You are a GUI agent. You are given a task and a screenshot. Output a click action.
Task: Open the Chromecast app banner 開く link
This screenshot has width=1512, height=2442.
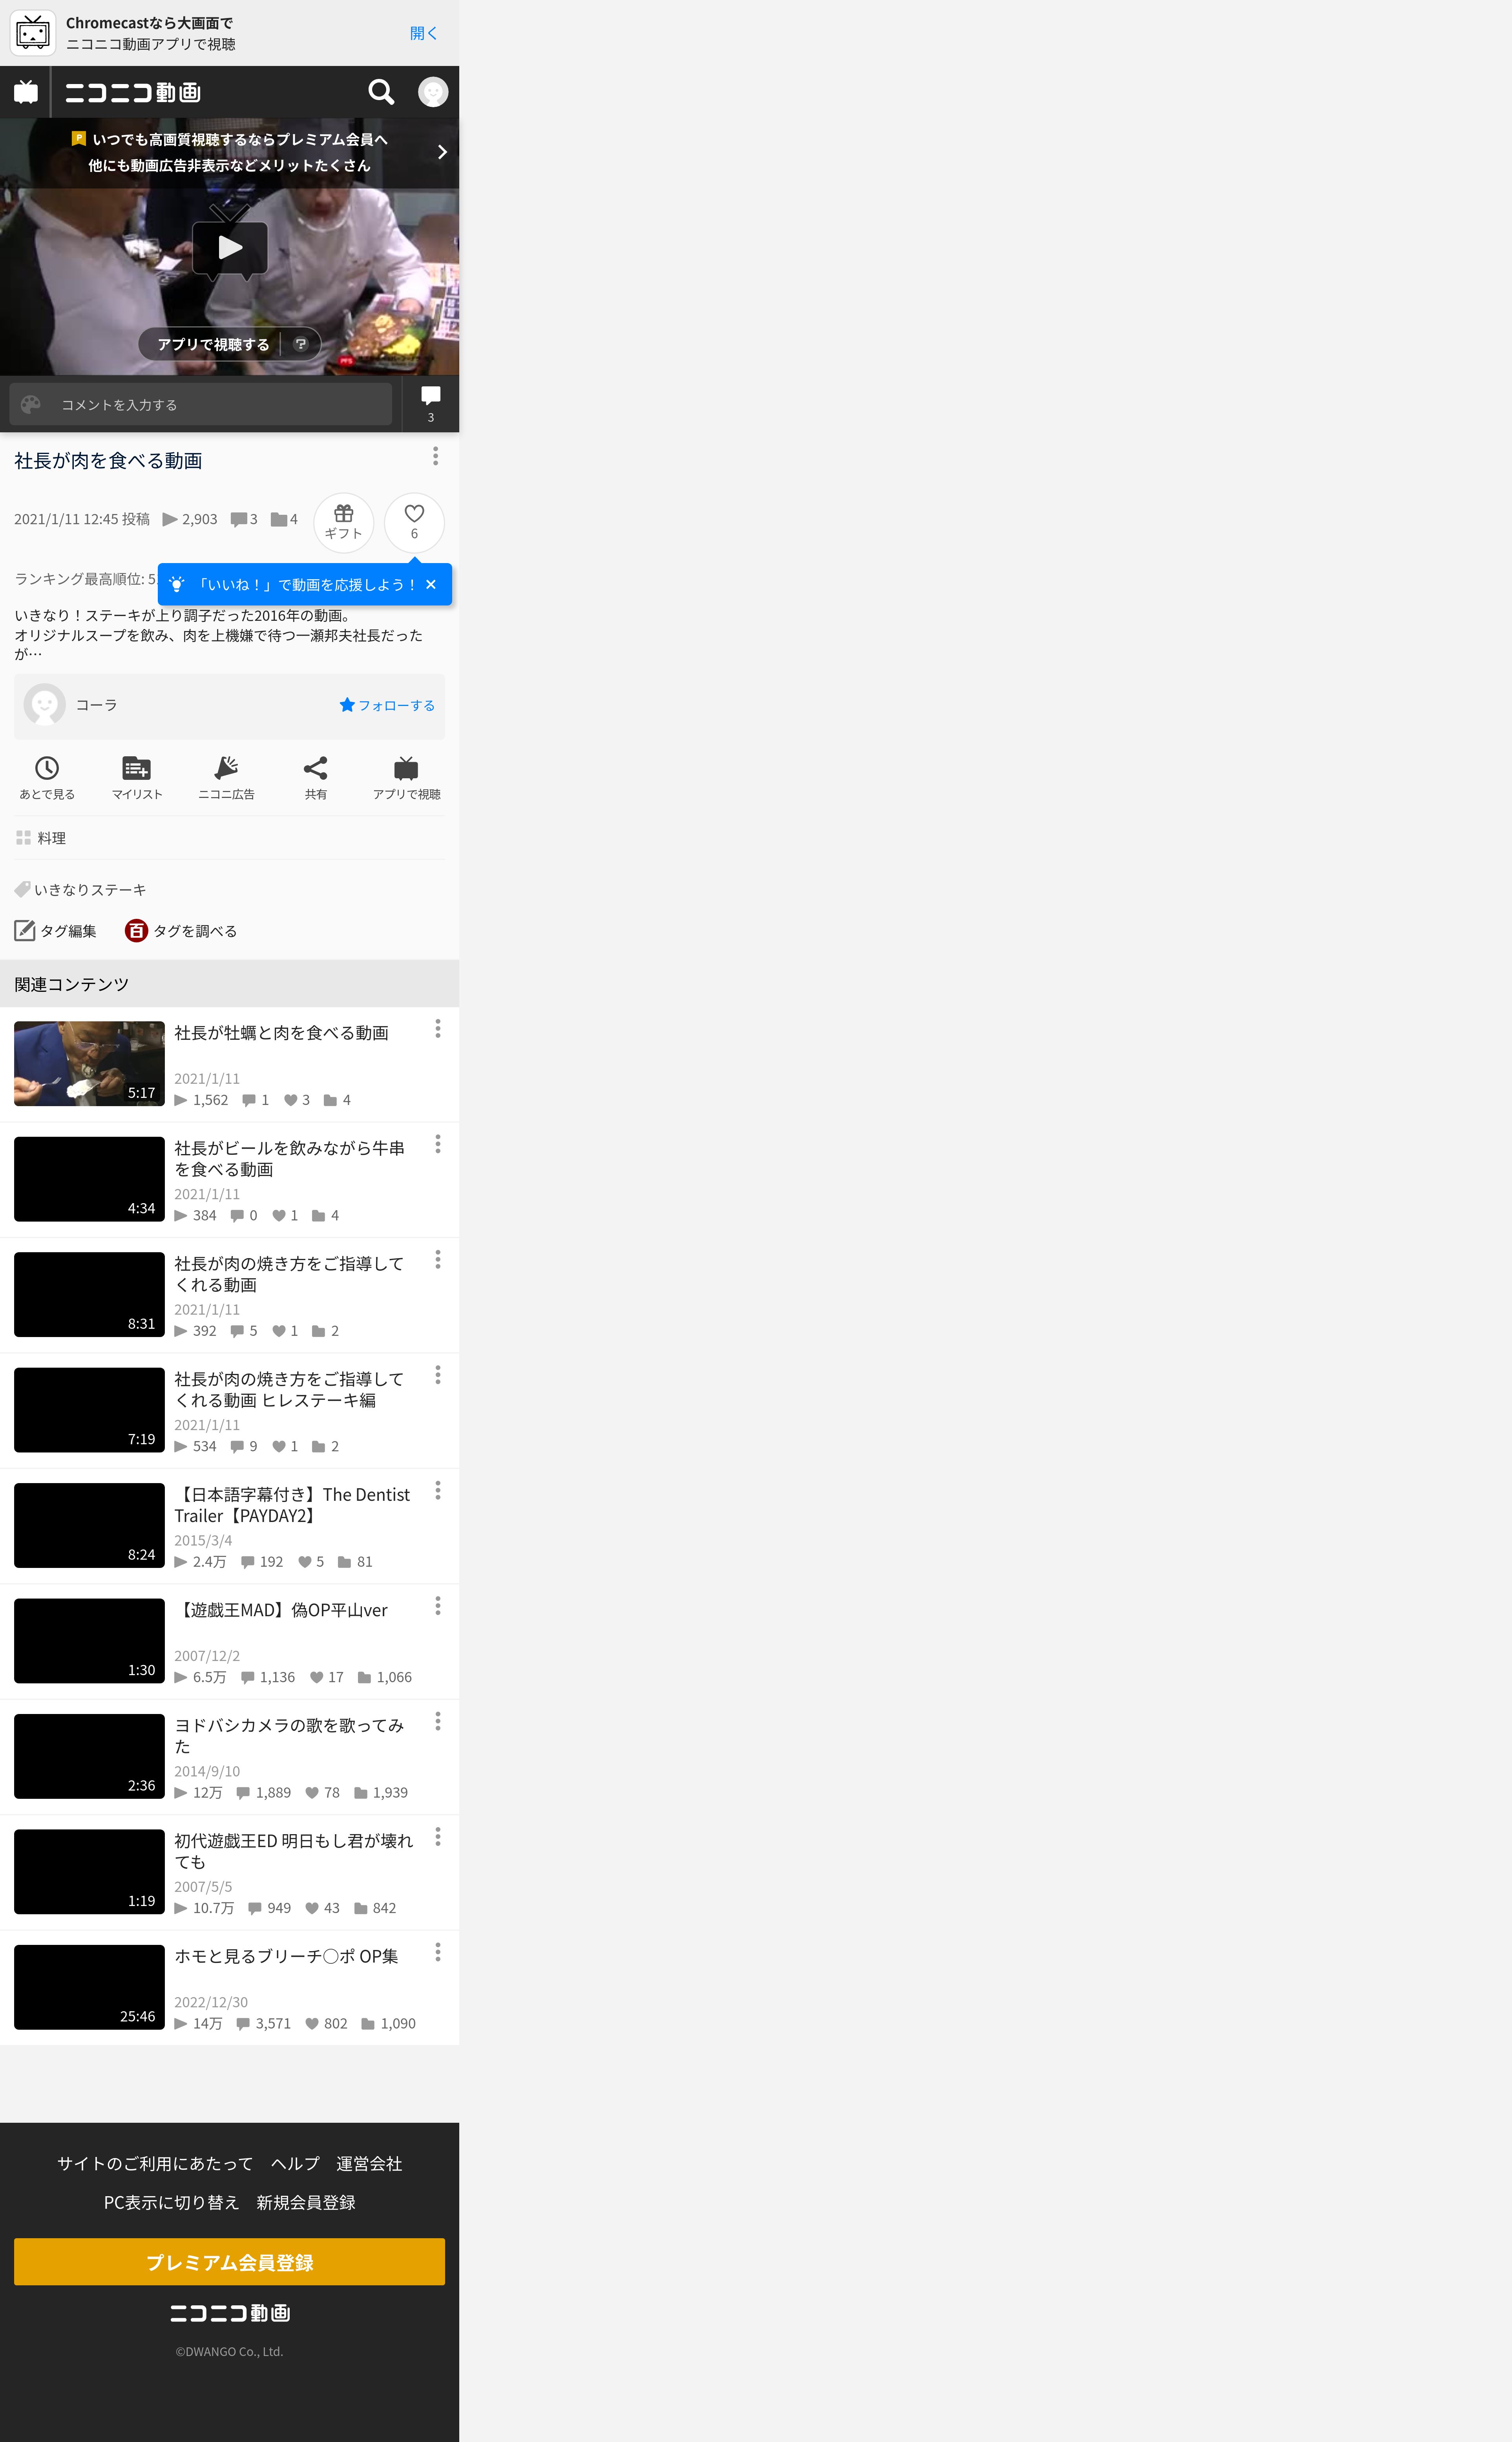pyautogui.click(x=423, y=33)
